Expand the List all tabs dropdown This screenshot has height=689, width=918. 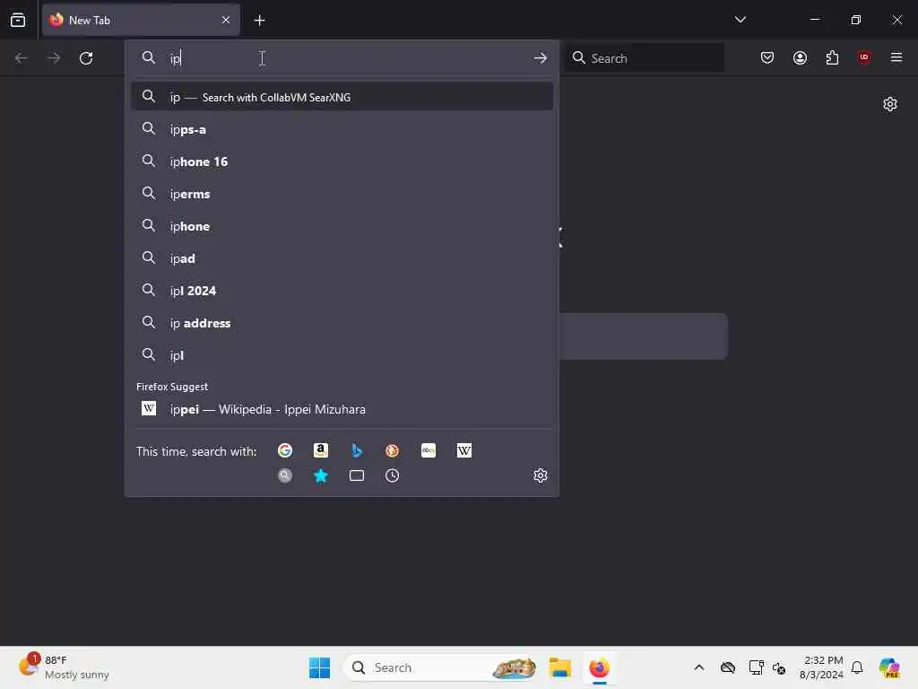click(740, 20)
